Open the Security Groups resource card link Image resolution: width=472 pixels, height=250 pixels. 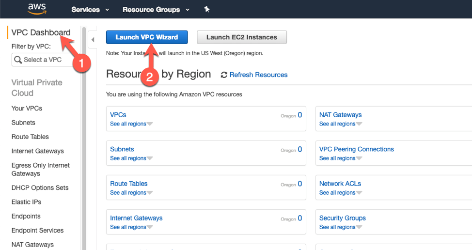pos(343,218)
